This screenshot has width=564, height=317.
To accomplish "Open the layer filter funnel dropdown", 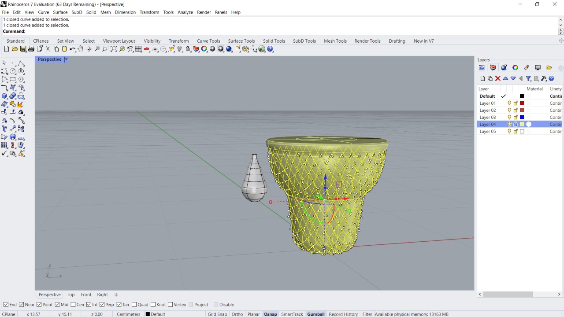I will coord(529,78).
